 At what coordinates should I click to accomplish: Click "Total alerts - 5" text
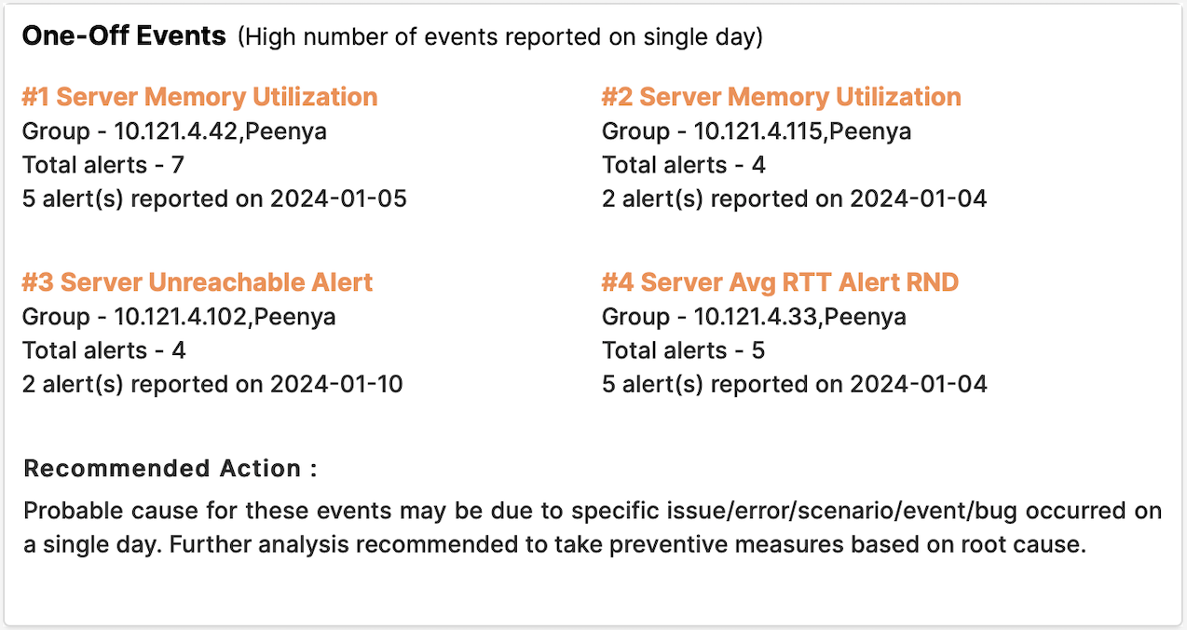pos(684,350)
